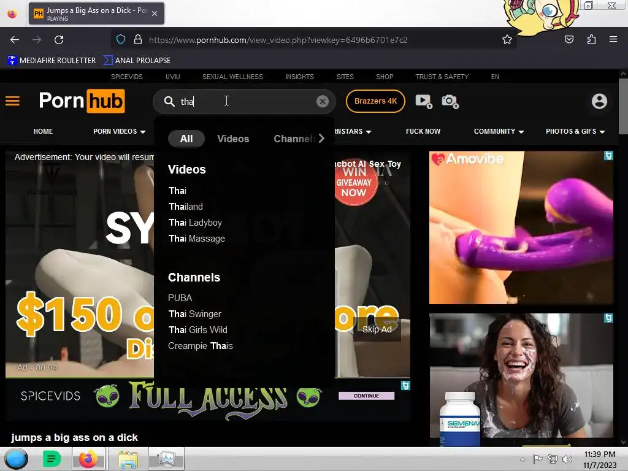The height and width of the screenshot is (471, 628).
Task: Open the resource monitor taskbar icon
Action: click(x=166, y=459)
